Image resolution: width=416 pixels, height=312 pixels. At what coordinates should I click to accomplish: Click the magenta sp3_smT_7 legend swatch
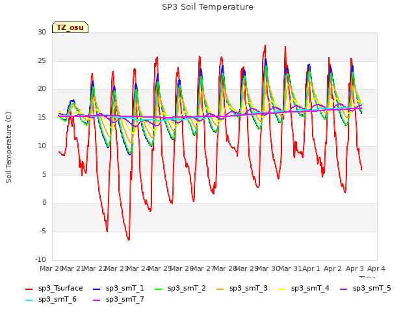(97, 300)
